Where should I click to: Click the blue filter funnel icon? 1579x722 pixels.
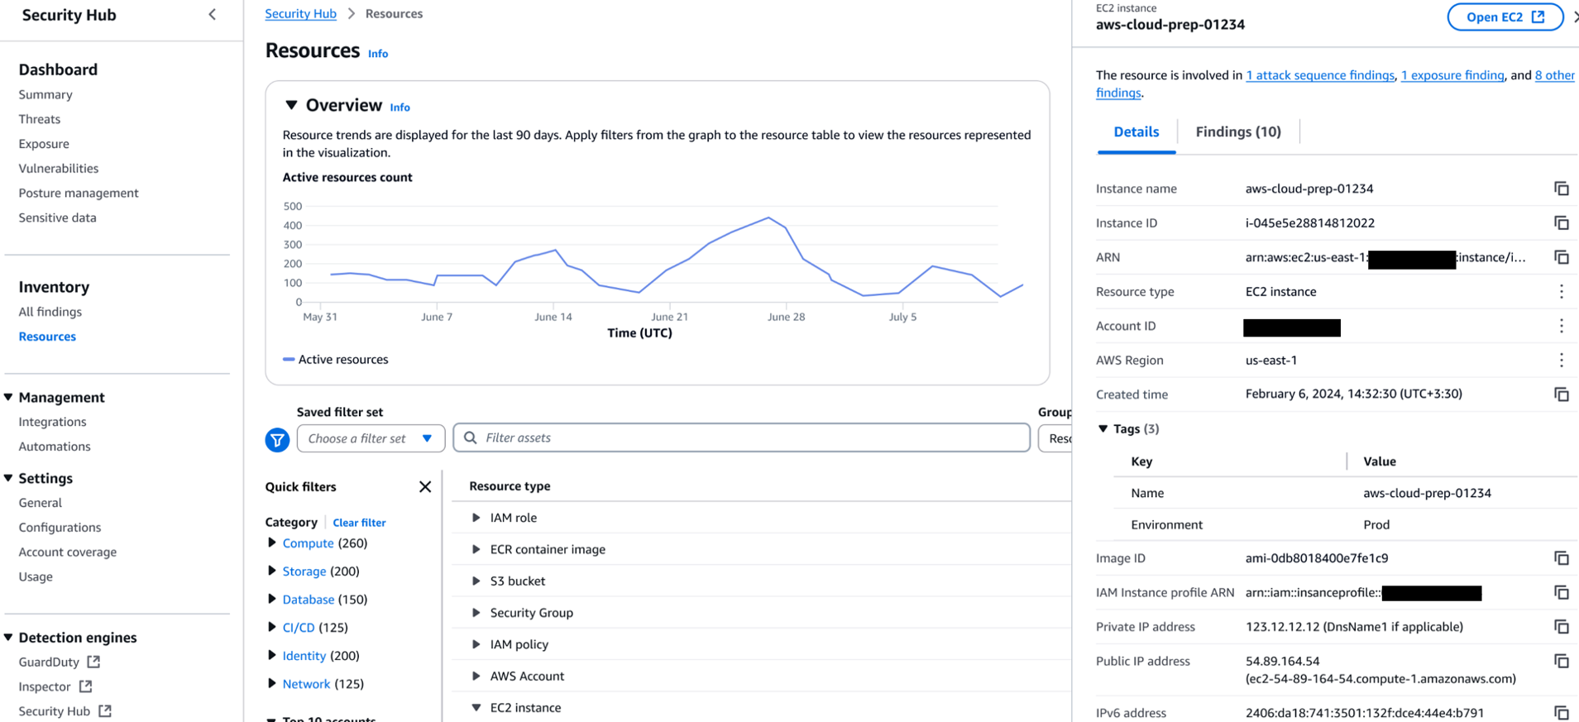tap(277, 439)
